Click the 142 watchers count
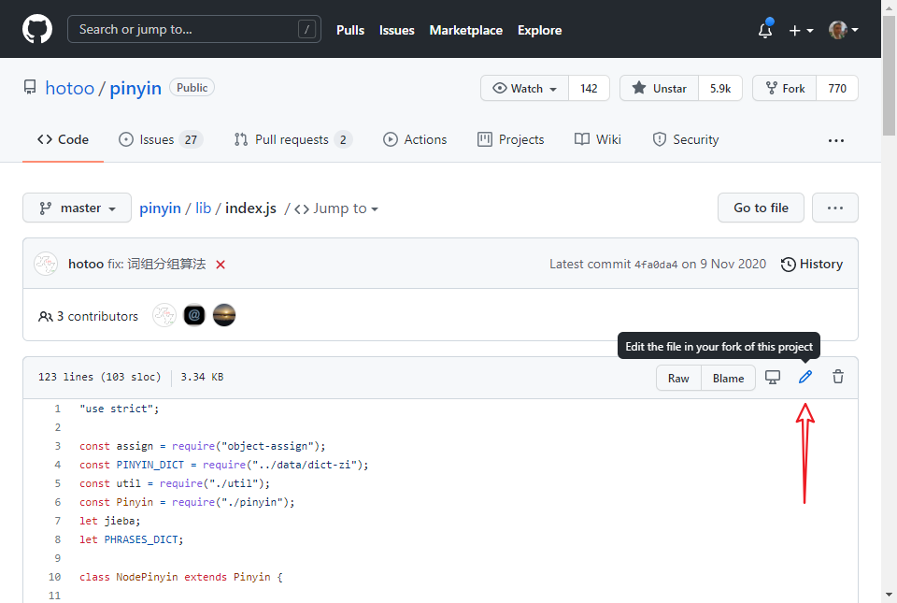 (x=589, y=88)
